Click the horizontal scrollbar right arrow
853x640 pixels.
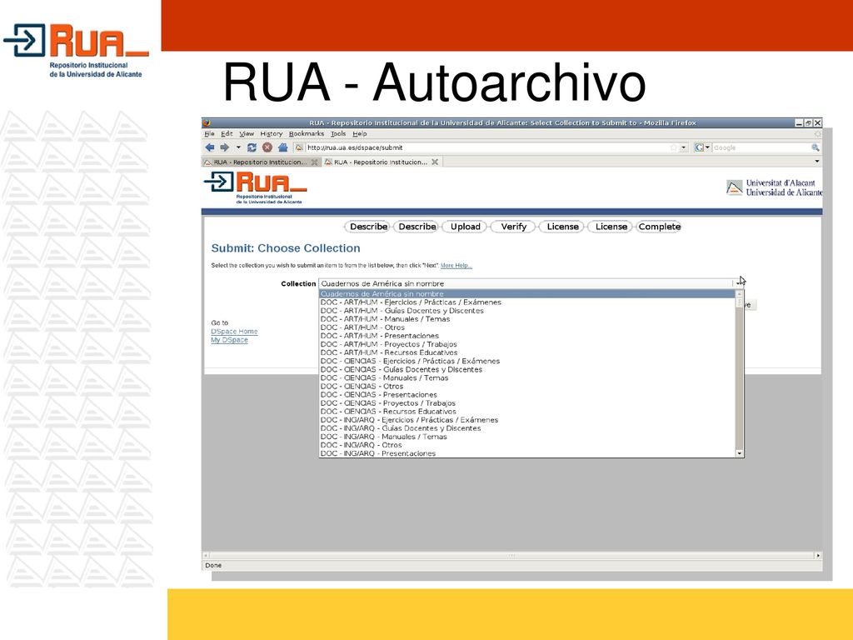pyautogui.click(x=818, y=556)
